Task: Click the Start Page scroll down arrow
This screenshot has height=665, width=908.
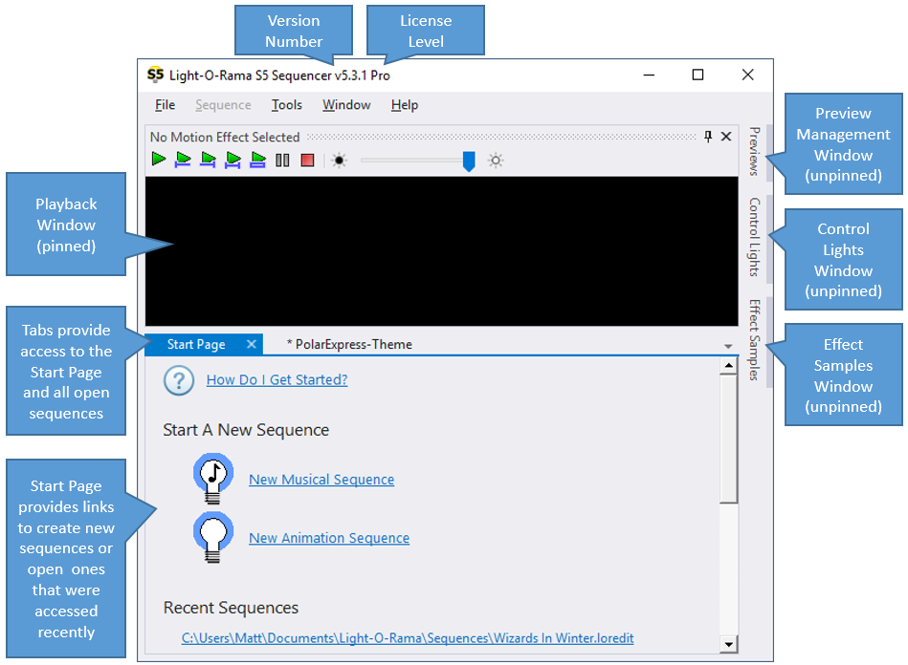Action: point(728,644)
